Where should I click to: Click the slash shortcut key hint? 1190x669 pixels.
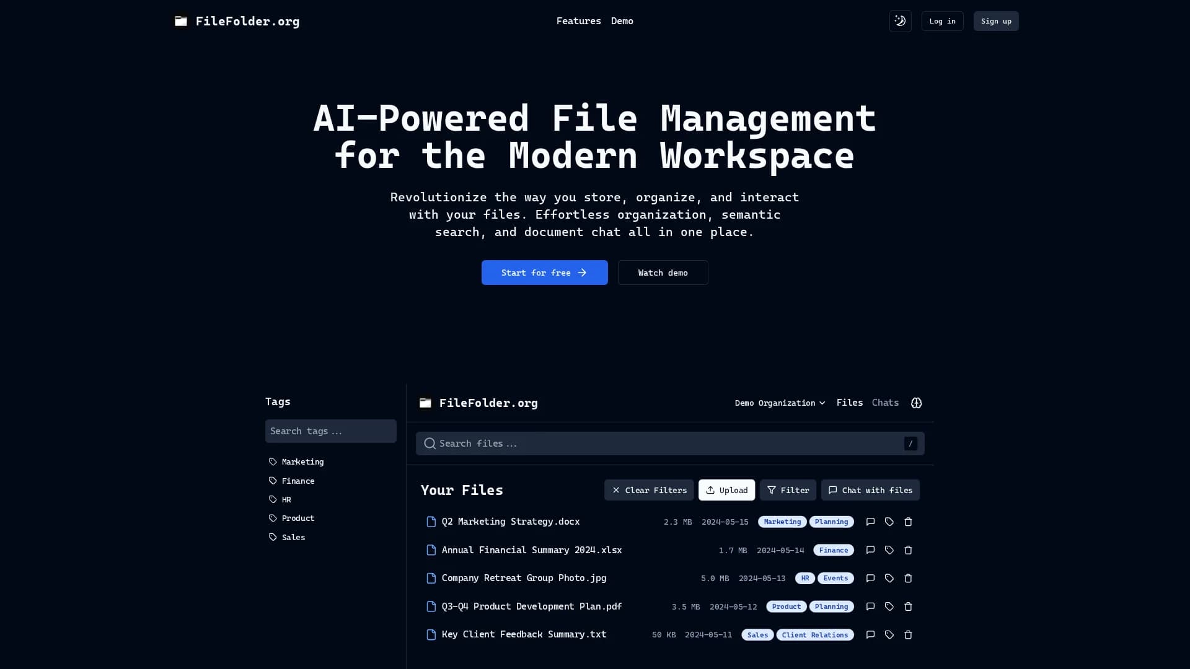(910, 444)
